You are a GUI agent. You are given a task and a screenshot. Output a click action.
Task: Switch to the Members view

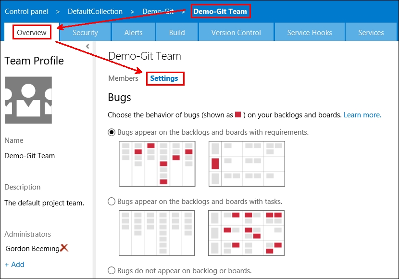pos(123,78)
